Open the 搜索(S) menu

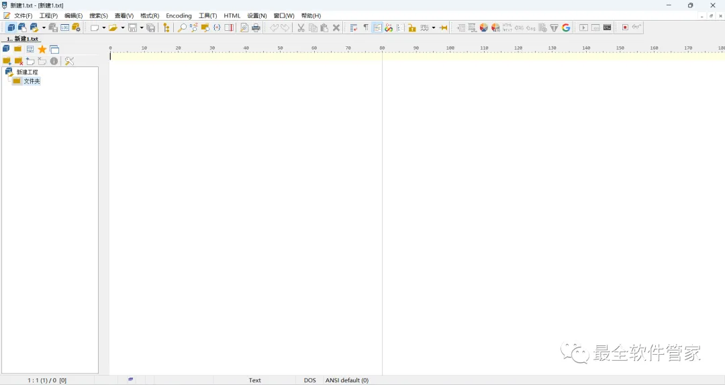[x=99, y=15]
